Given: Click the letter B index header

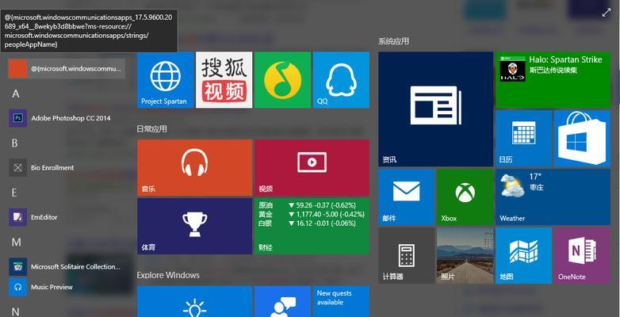Looking at the screenshot, I should click(14, 143).
